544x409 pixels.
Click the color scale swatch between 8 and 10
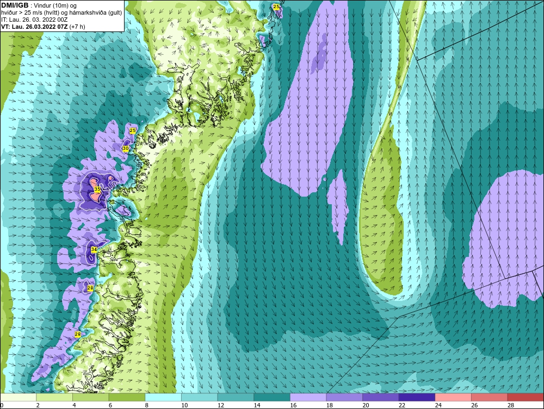[163, 397]
